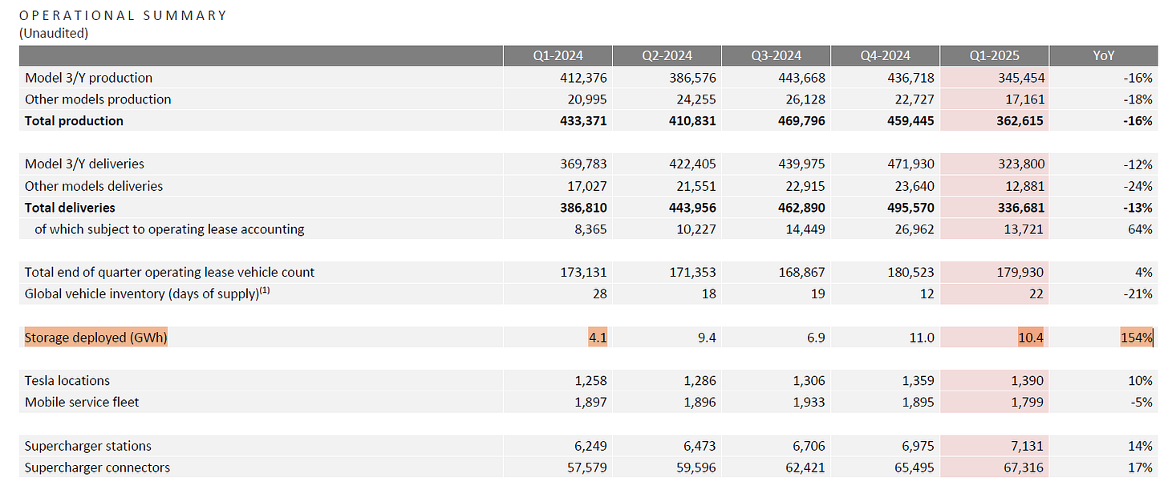The image size is (1168, 502).
Task: Click the Q3-2024 column header
Action: (776, 56)
